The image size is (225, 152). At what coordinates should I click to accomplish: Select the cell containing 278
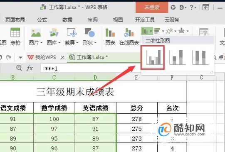coord(137,119)
